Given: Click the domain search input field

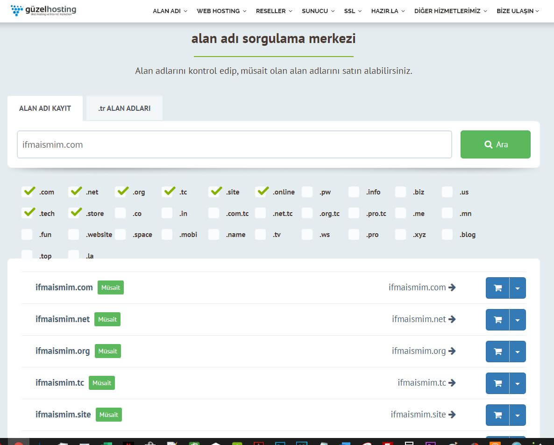Looking at the screenshot, I should pyautogui.click(x=234, y=144).
